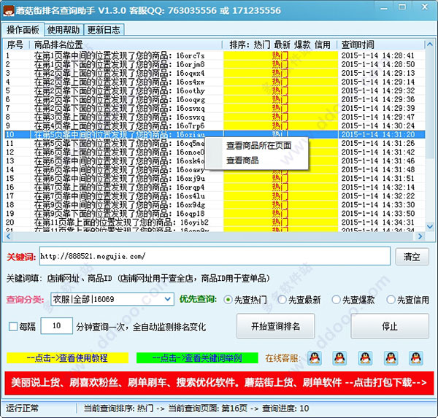
Task: Click the 商品排名位置 column header
Action: pyautogui.click(x=126, y=44)
